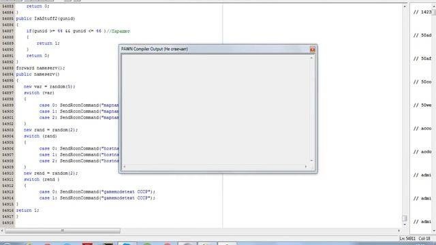
Task: Select the '// 50we' entry in function list
Action: coord(422,105)
